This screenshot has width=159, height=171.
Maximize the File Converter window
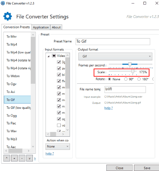point(145,3)
